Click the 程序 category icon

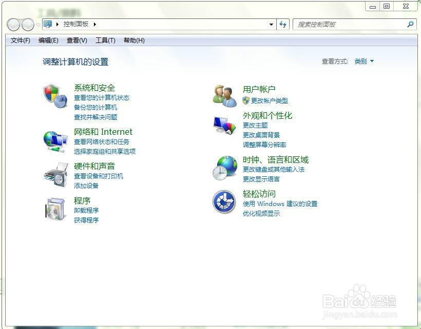55,209
